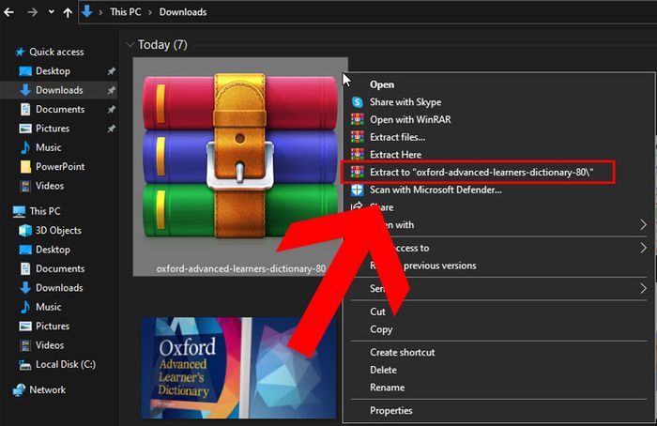The height and width of the screenshot is (426, 657).
Task: Select the Oxford Advanced Learner's Dictionary thumbnail
Action: pos(237,367)
